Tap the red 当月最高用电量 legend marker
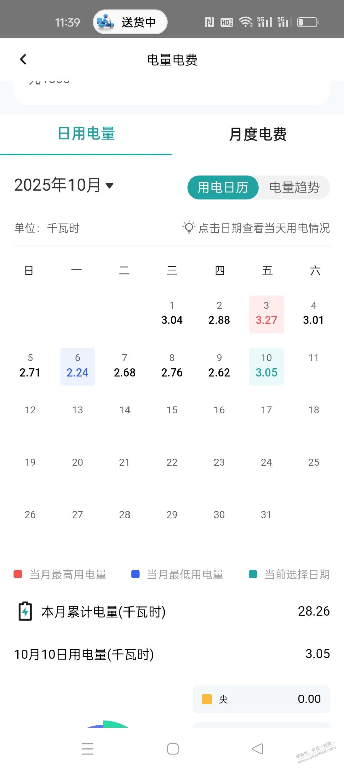 [x=18, y=574]
